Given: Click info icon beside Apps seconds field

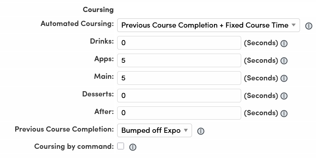Looking at the screenshot, I should coord(284,61).
